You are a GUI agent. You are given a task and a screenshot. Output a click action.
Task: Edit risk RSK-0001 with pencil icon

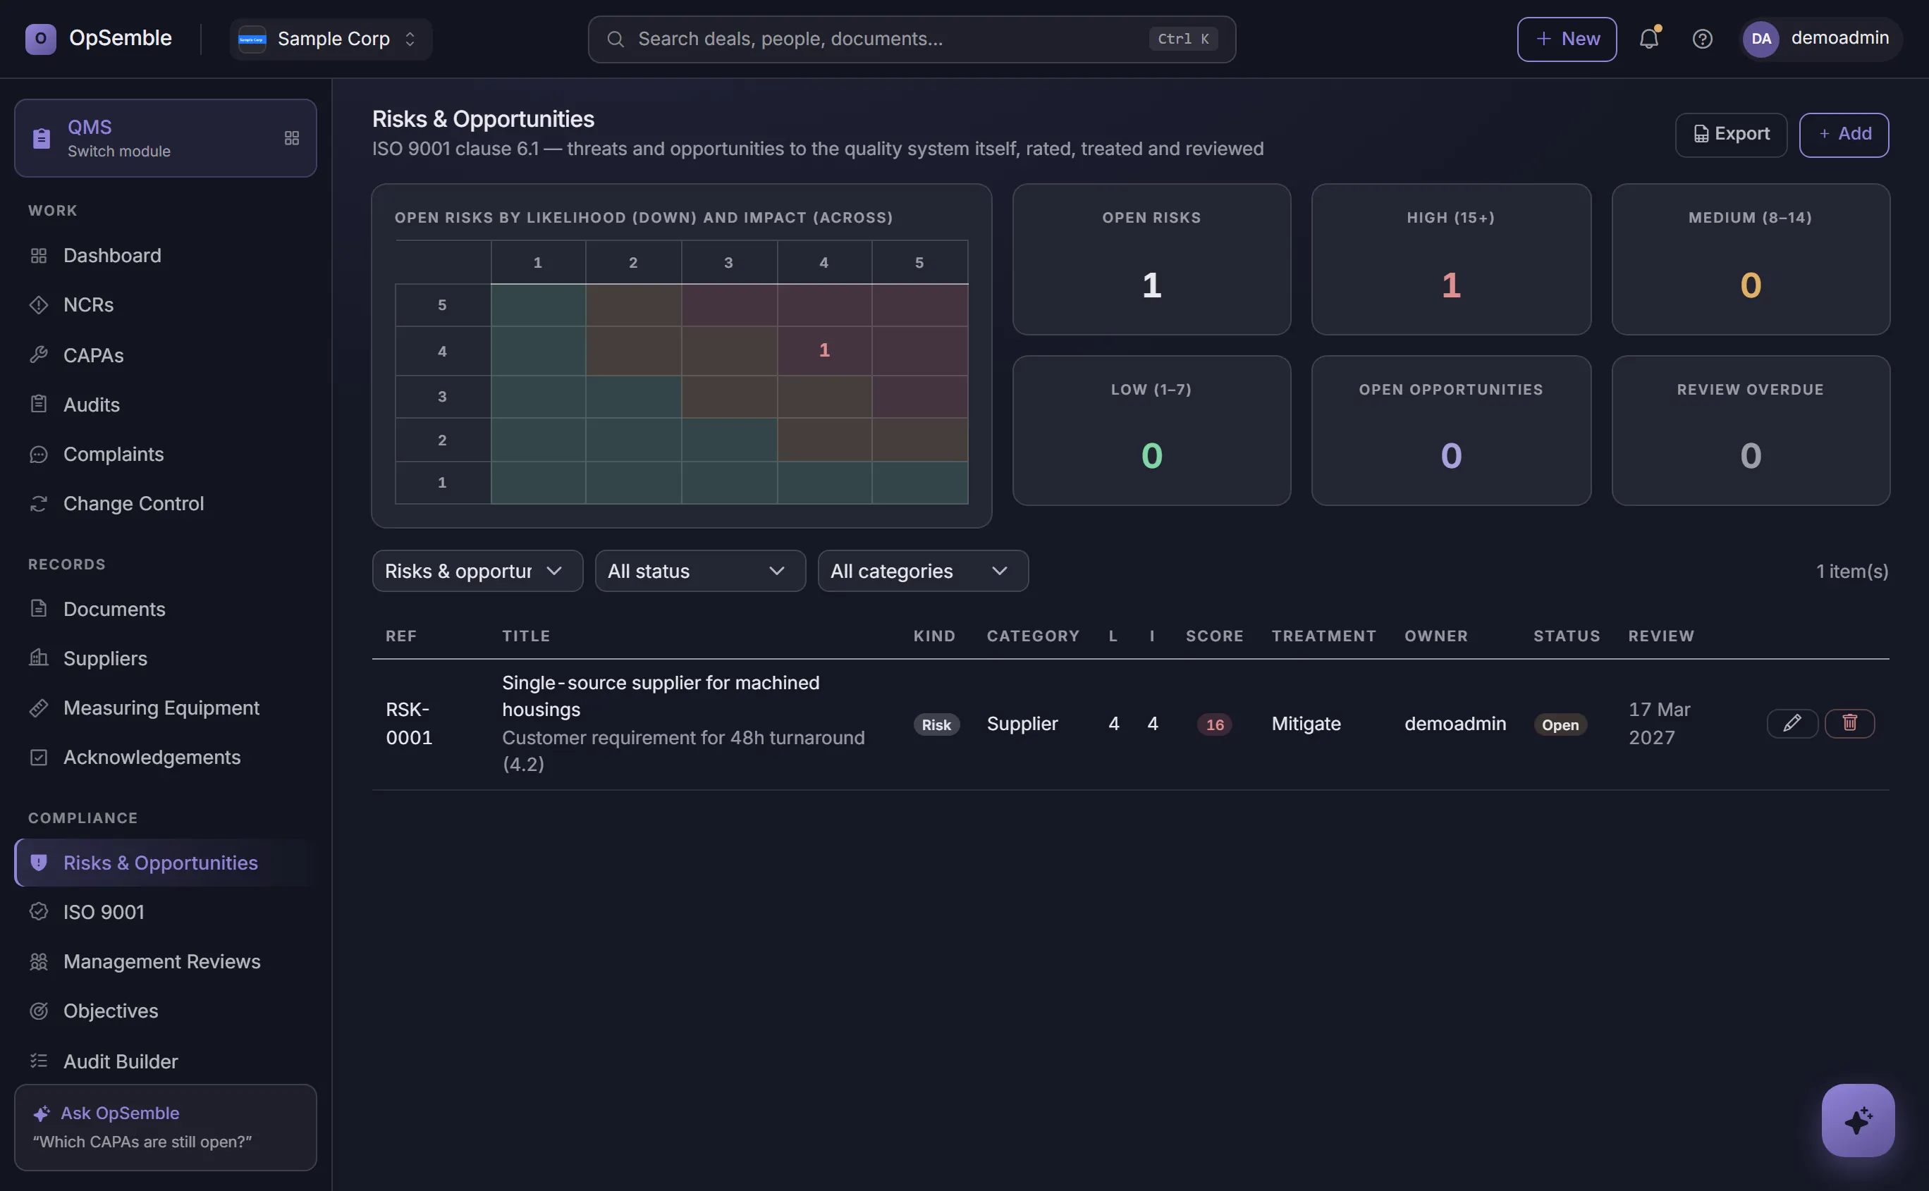pos(1792,723)
